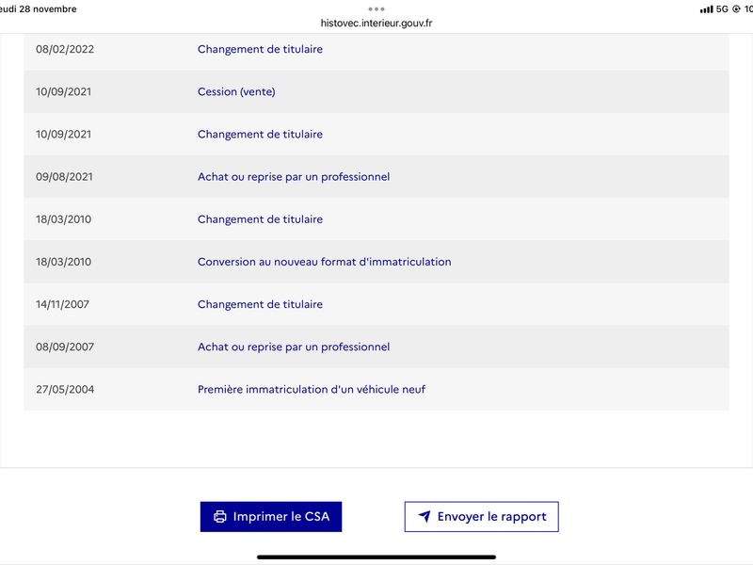Tap the 5G network indicator
Image resolution: width=753 pixels, height=565 pixels.
pyautogui.click(x=722, y=9)
